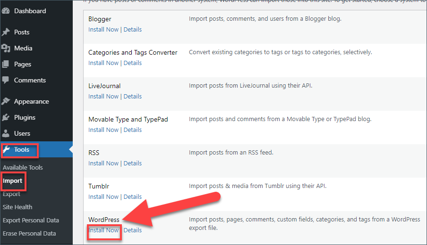This screenshot has width=427, height=245.
Task: Click Movable Type 'Import posts and comments' description
Action: pyautogui.click(x=280, y=119)
